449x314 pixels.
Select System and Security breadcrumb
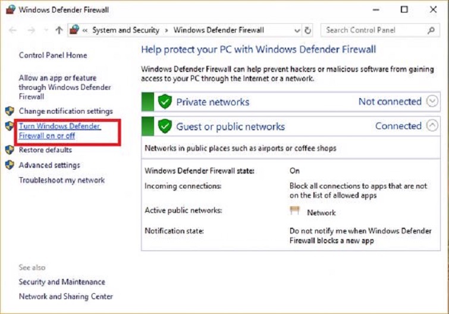coord(125,30)
